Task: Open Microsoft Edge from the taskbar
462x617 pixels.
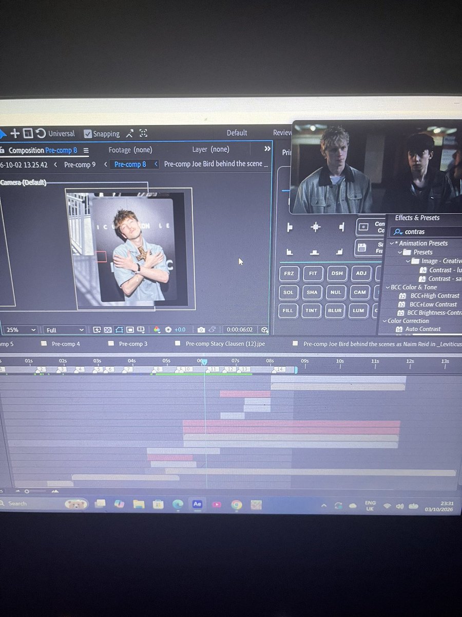Action: [178, 504]
